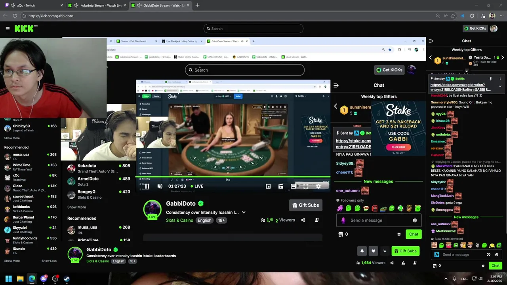Report the stream with the warning triangle icon

403,263
